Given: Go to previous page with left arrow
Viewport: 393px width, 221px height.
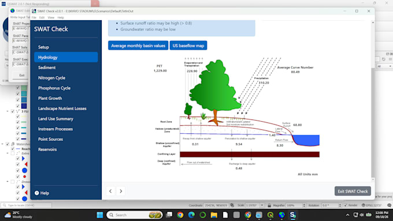Looking at the screenshot, I should [x=110, y=191].
